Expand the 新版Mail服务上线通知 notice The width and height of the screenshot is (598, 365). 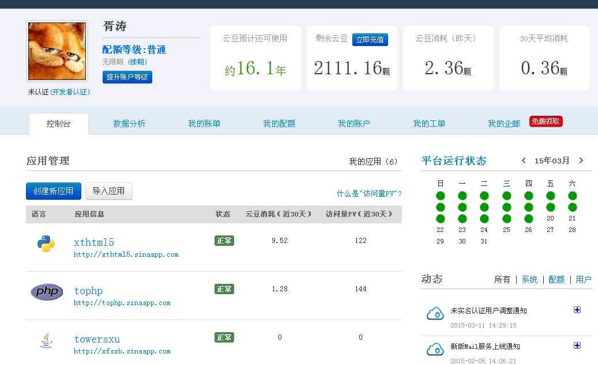tap(577, 345)
